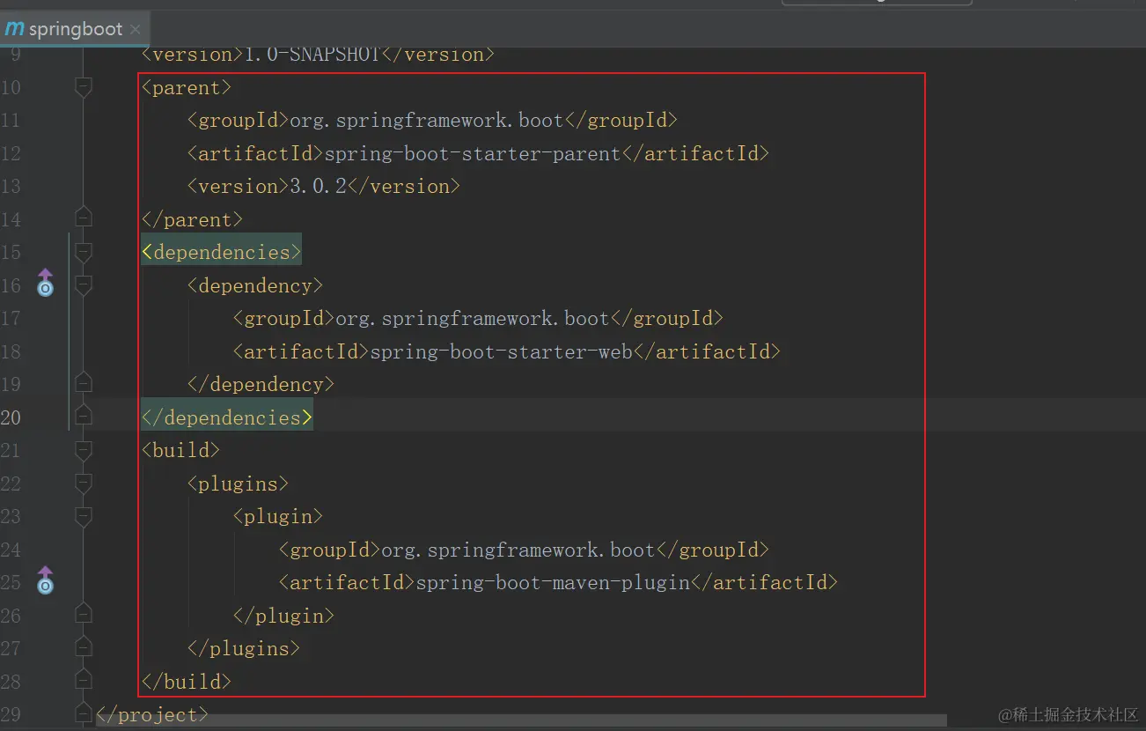Click org.springframework.boot on line 11
Image resolution: width=1146 pixels, height=731 pixels.
click(x=427, y=120)
